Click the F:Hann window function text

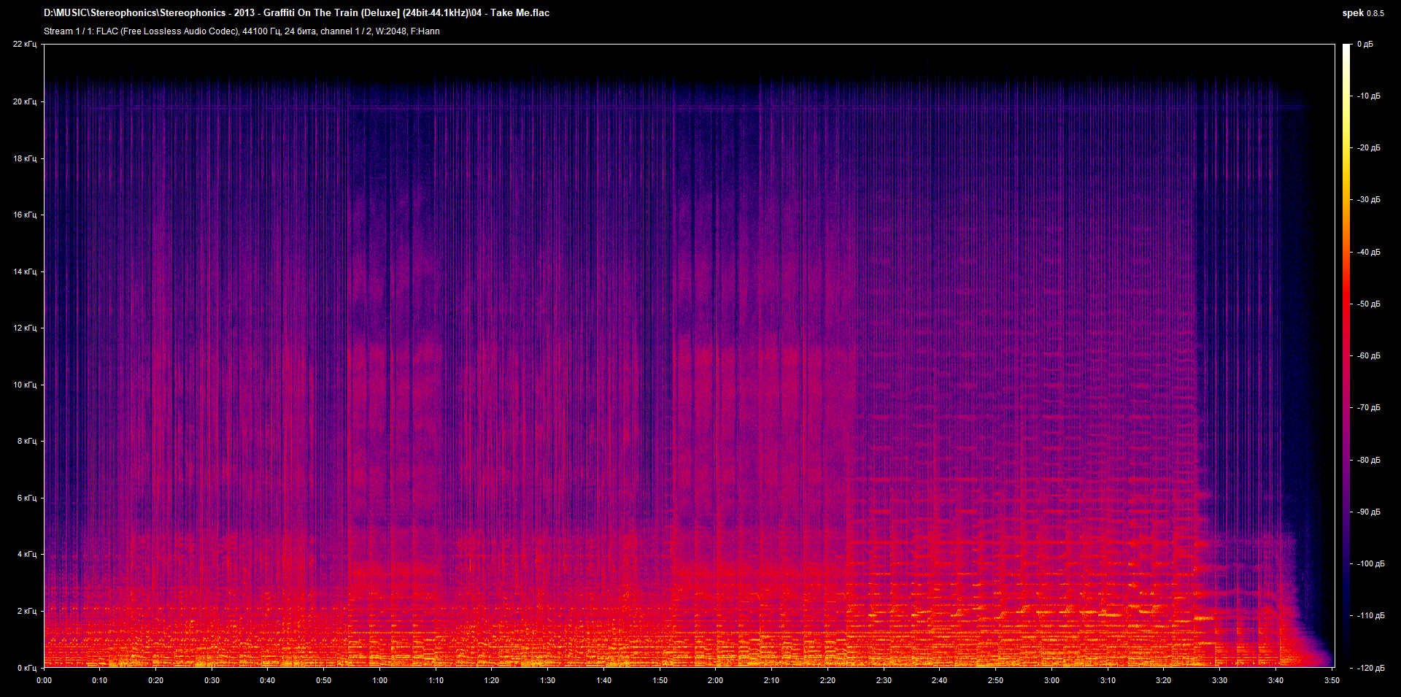point(425,31)
